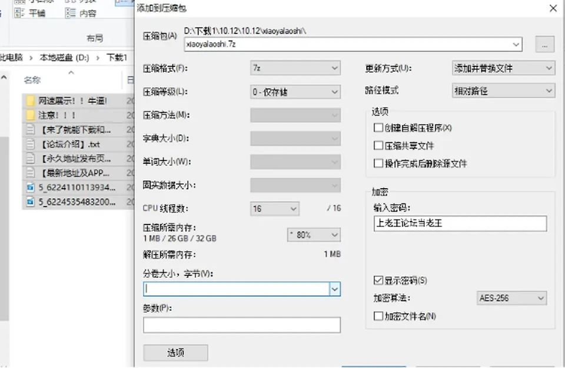Screen dimensions: 565x368
Task: Expand archive name xiaoyalaoshi.7z dropdown arrow
Action: pyautogui.click(x=516, y=44)
